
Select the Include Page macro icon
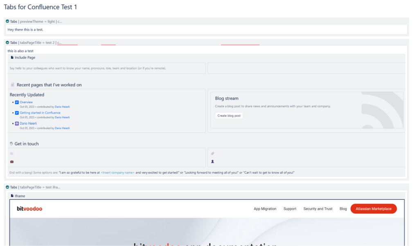pos(12,57)
